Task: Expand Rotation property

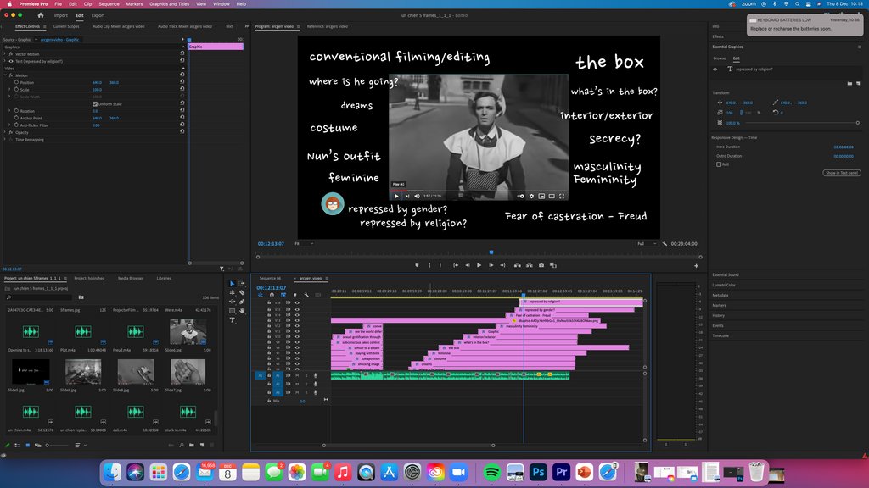Action: point(9,111)
